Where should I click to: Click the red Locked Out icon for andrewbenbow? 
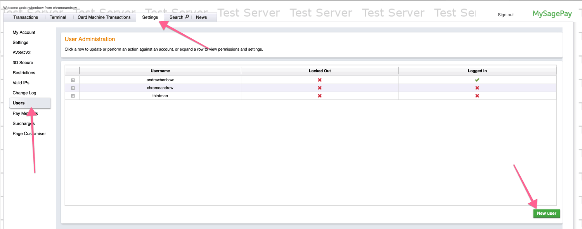coord(319,80)
